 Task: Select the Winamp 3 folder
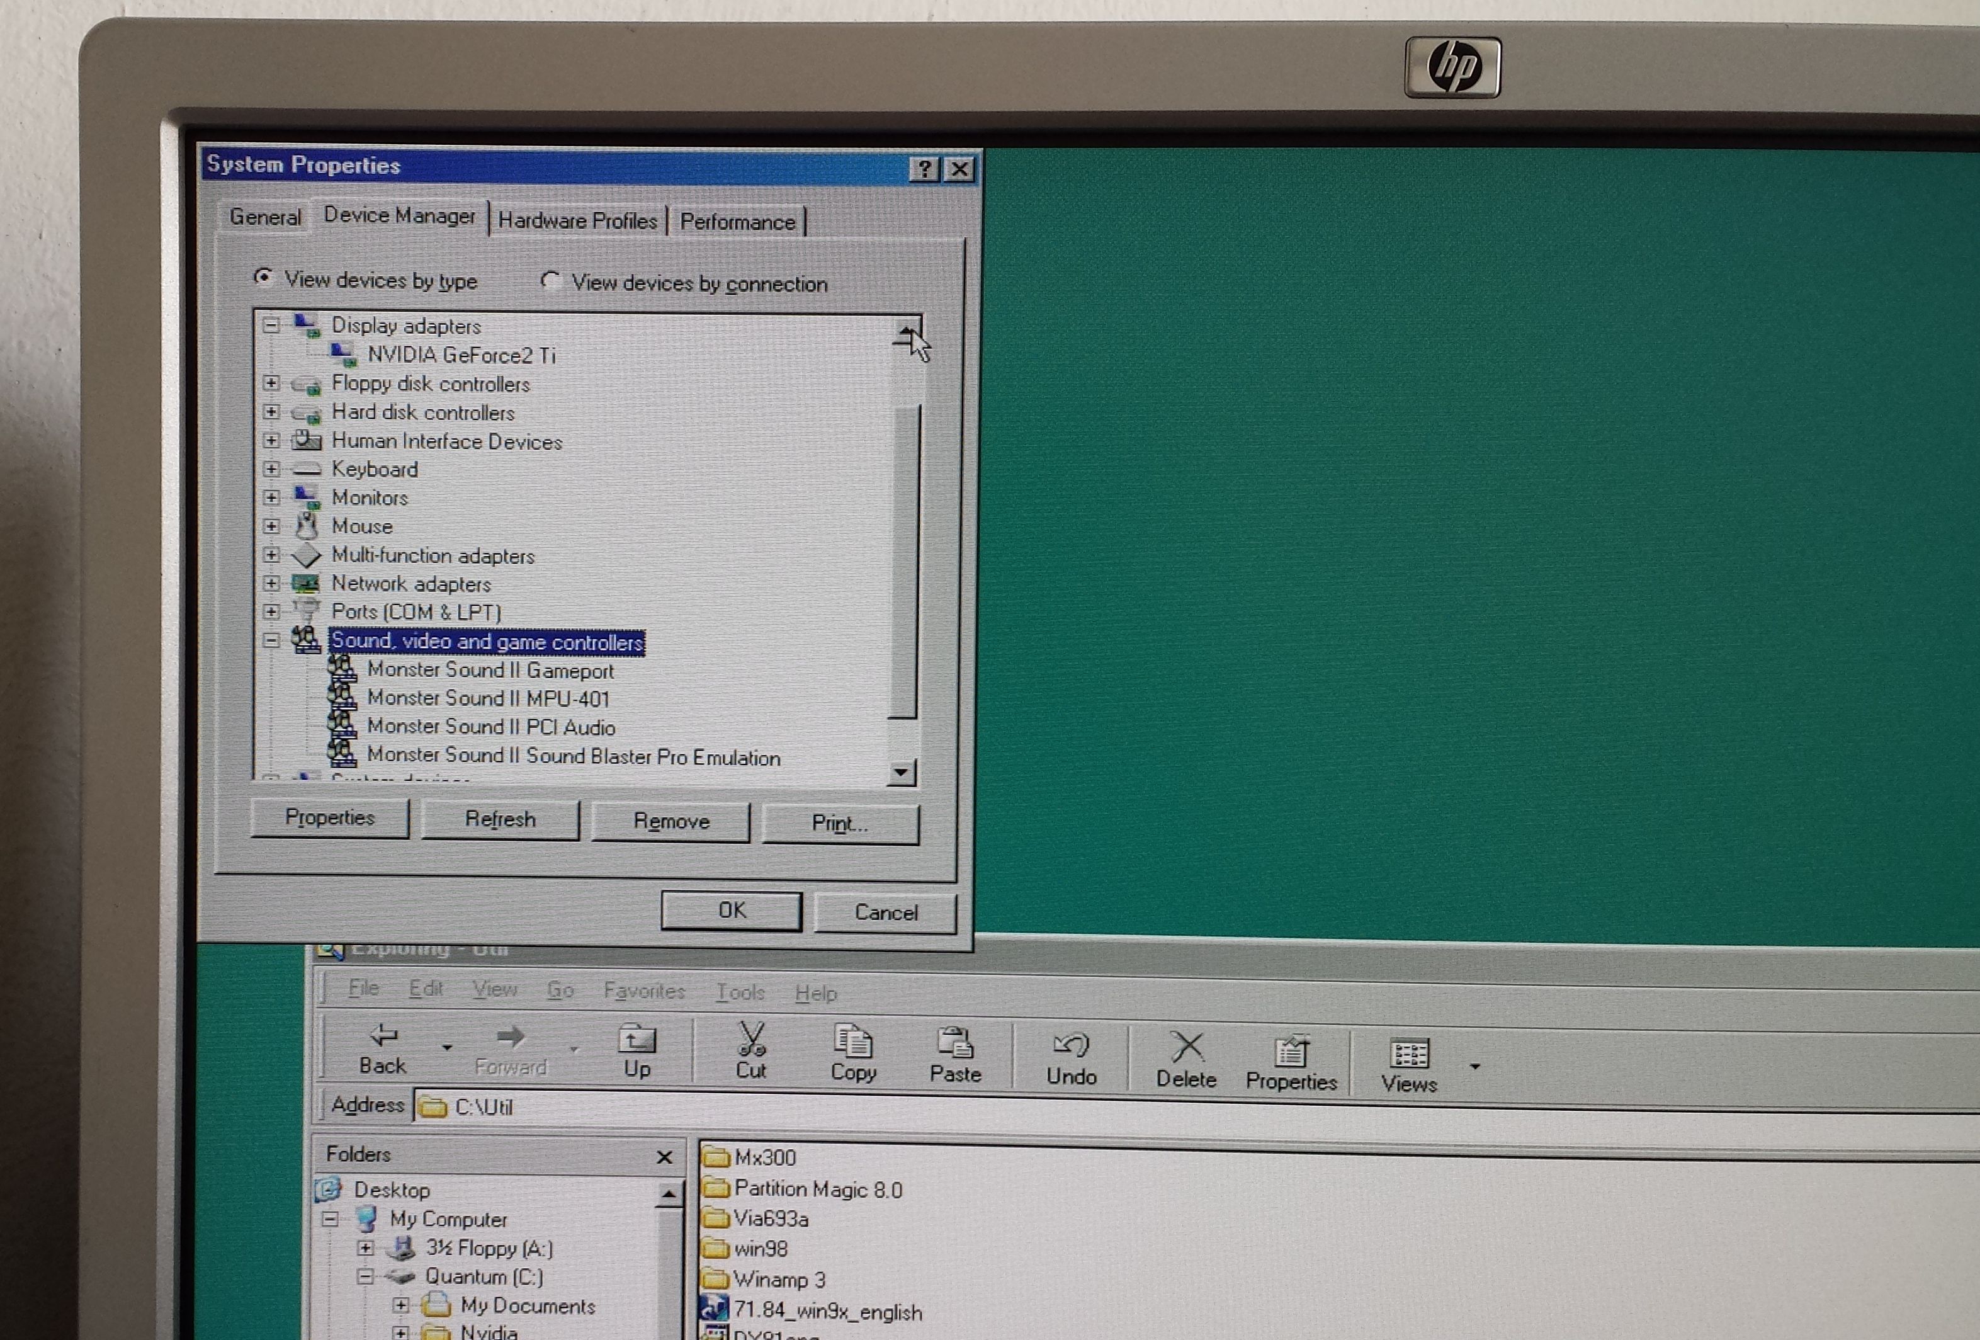[x=764, y=1279]
